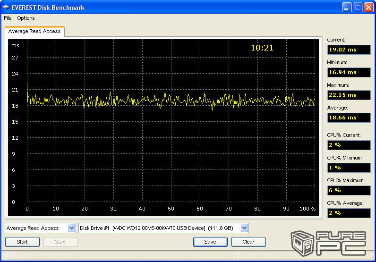The image size is (376, 262).
Task: Click the CPU% Maximum: label
Action: click(346, 180)
